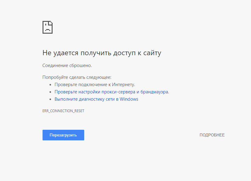This screenshot has height=181, width=251.
Task: Click the bullet before the Internet connection suggestion
Action: pyautogui.click(x=50, y=85)
